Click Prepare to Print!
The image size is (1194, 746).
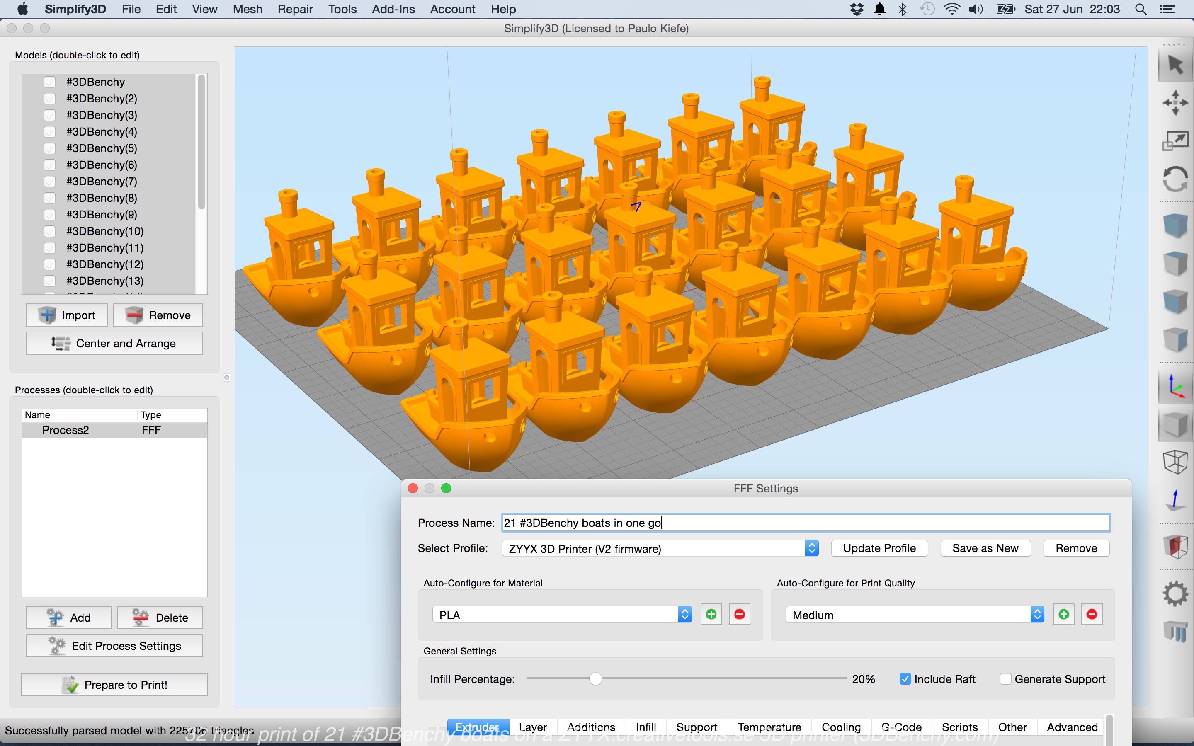(114, 684)
